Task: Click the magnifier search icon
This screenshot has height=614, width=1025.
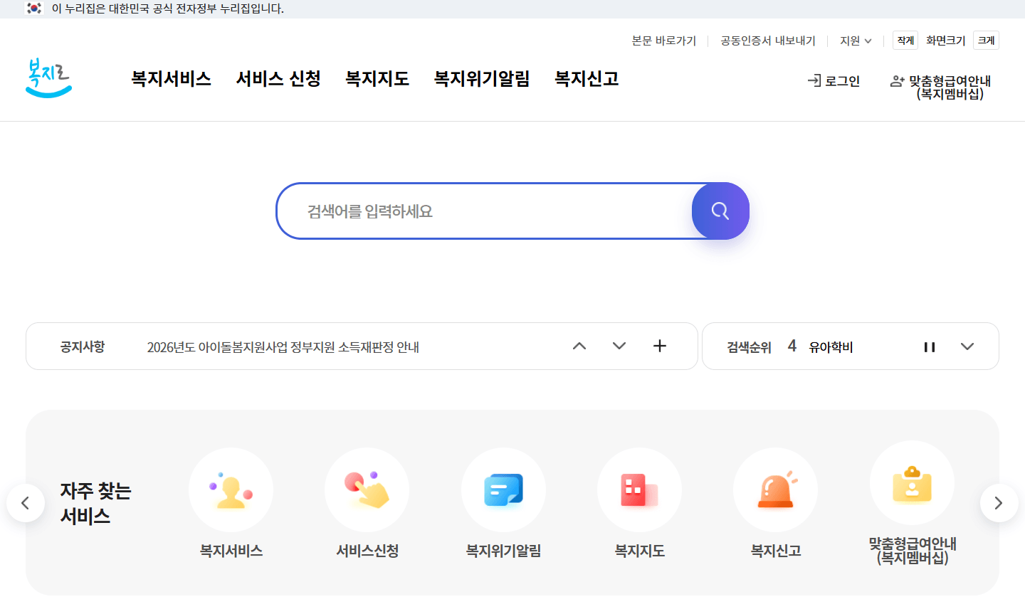Action: click(720, 211)
